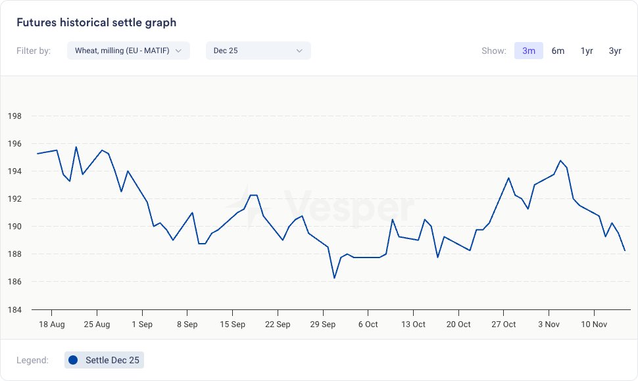Click the 10 Nov x-axis date label
Viewport: 638px width, 381px height.
594,325
